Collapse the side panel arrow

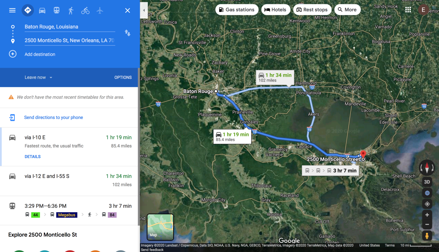coord(144,10)
